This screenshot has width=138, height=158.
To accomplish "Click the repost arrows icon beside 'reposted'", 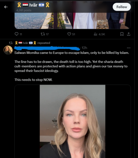I will (x=11, y=43).
